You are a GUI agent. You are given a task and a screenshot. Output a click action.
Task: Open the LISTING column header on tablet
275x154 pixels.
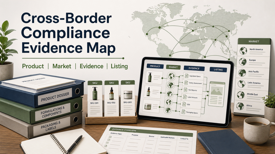pyautogui.click(x=218, y=70)
